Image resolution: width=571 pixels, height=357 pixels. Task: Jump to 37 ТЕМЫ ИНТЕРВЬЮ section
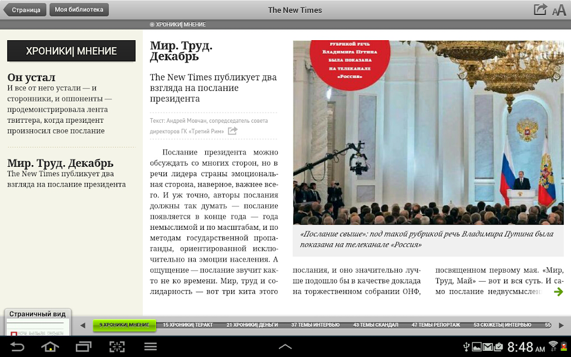pyautogui.click(x=315, y=325)
